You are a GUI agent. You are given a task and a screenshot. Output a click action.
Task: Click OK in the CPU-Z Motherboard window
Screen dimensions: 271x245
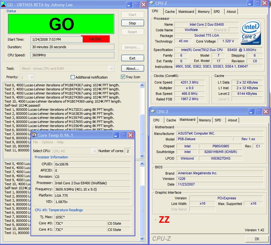257,239
